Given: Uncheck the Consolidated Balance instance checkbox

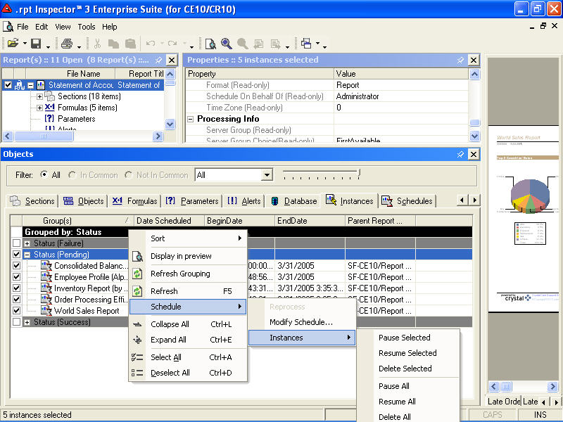Looking at the screenshot, I should click(x=16, y=266).
